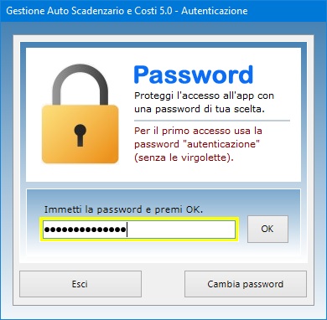The height and width of the screenshot is (320, 327).
Task: Click the yellow highlight border of password field
Action: [x=139, y=219]
